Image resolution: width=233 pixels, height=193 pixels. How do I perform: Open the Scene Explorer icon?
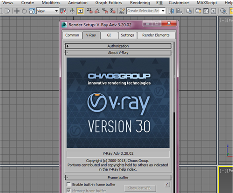click(198, 11)
